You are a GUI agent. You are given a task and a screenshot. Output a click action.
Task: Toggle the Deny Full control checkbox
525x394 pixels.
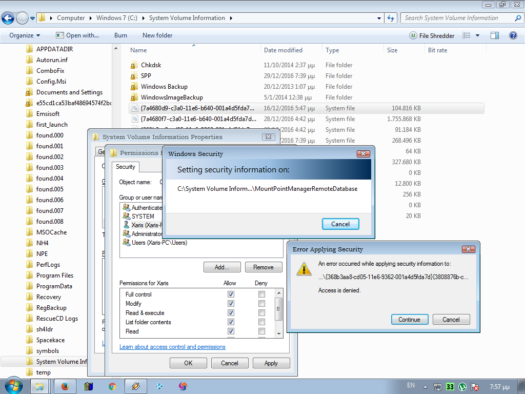pos(261,294)
